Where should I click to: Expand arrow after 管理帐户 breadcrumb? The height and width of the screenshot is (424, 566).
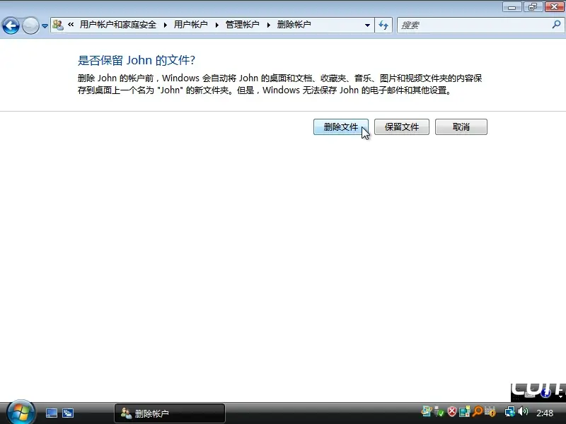tap(269, 25)
